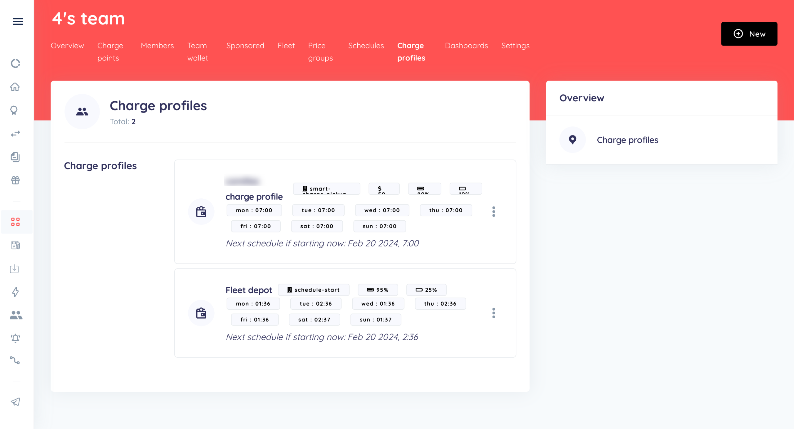
Task: Click the lightbulb icon in sidebar
Action: (x=14, y=110)
